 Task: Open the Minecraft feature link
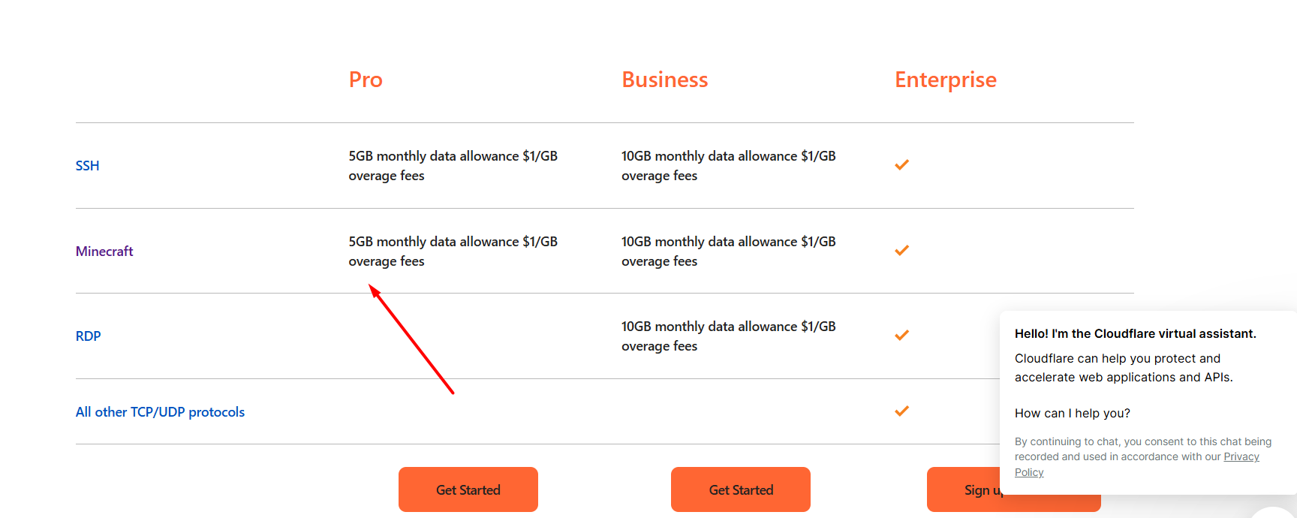coord(104,251)
